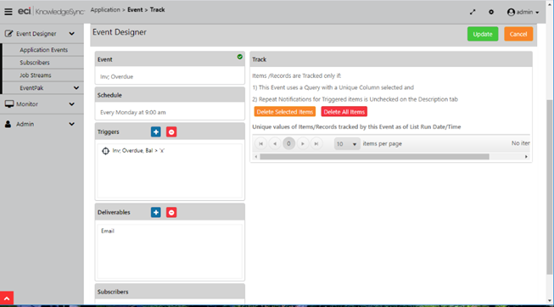The width and height of the screenshot is (554, 307).
Task: Expand the Monitor sidebar section
Action: click(x=72, y=104)
